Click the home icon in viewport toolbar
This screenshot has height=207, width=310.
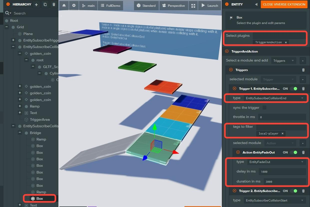point(64,5)
